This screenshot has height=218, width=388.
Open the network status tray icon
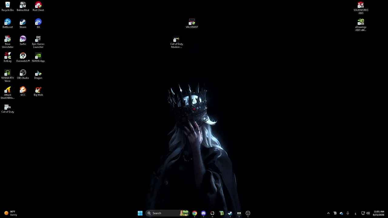point(363,213)
